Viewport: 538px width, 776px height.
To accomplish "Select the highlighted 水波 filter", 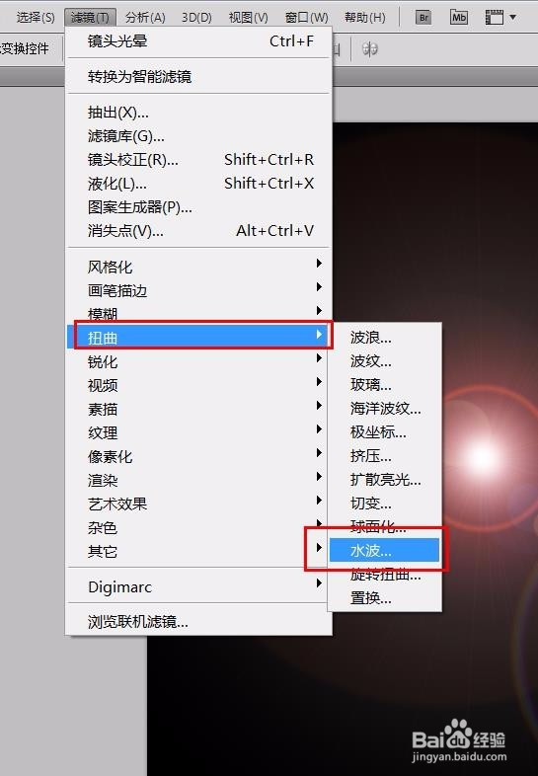I will click(x=385, y=550).
